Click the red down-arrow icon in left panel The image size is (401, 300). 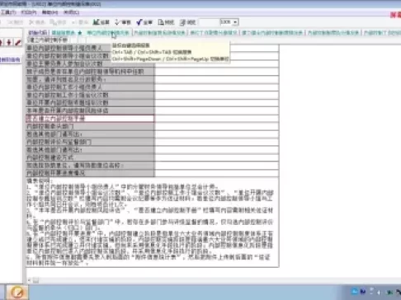pyautogui.click(x=9, y=43)
